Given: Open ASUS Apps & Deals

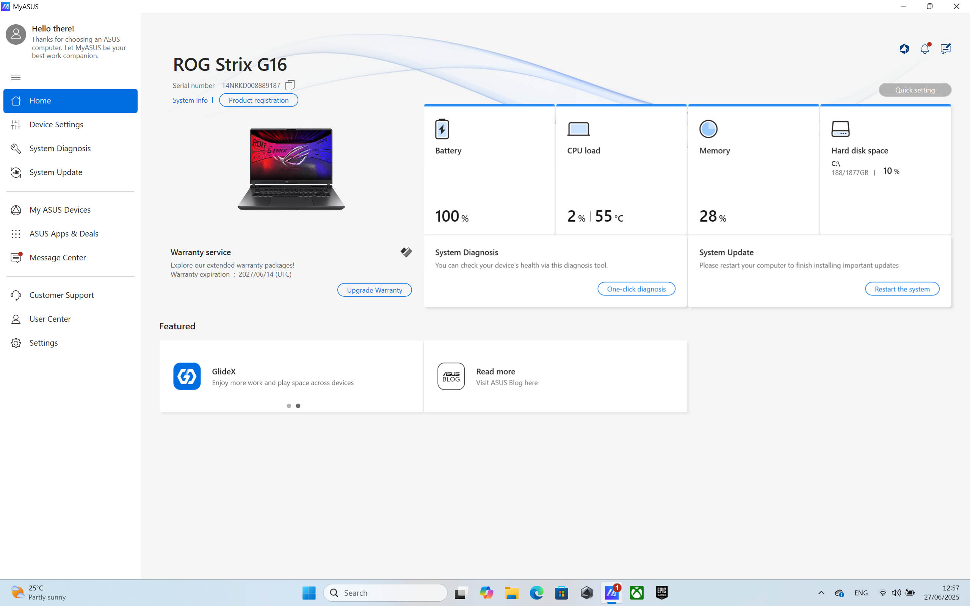Looking at the screenshot, I should pos(71,234).
